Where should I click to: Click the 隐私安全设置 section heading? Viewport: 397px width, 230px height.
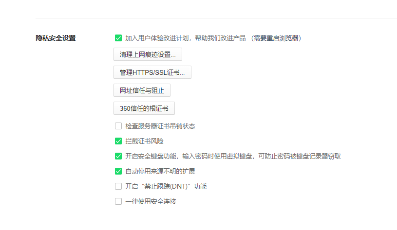(56, 38)
